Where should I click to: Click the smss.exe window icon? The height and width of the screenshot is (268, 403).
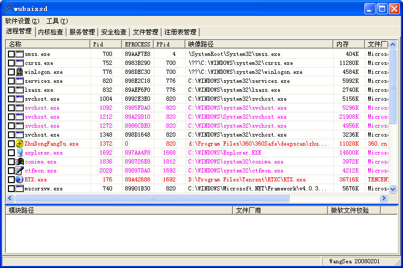(20, 54)
